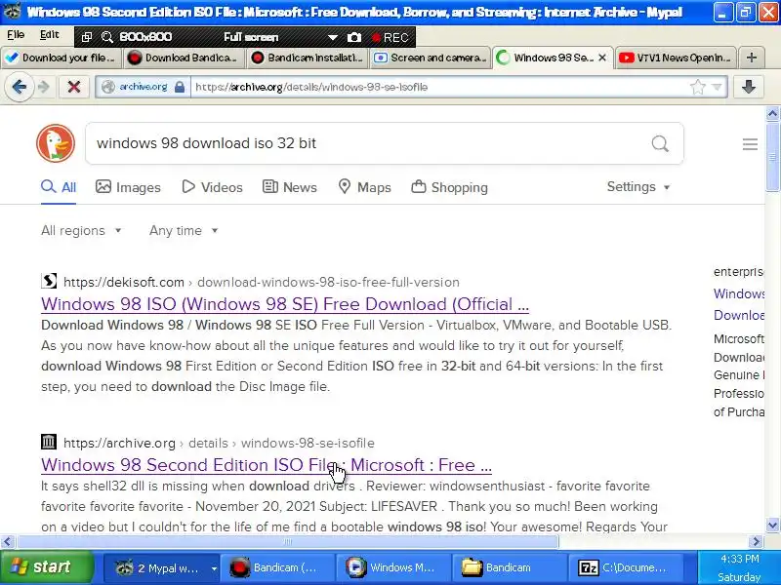Expand the Any time filter
Screen dimensions: 781x585
tap(184, 231)
